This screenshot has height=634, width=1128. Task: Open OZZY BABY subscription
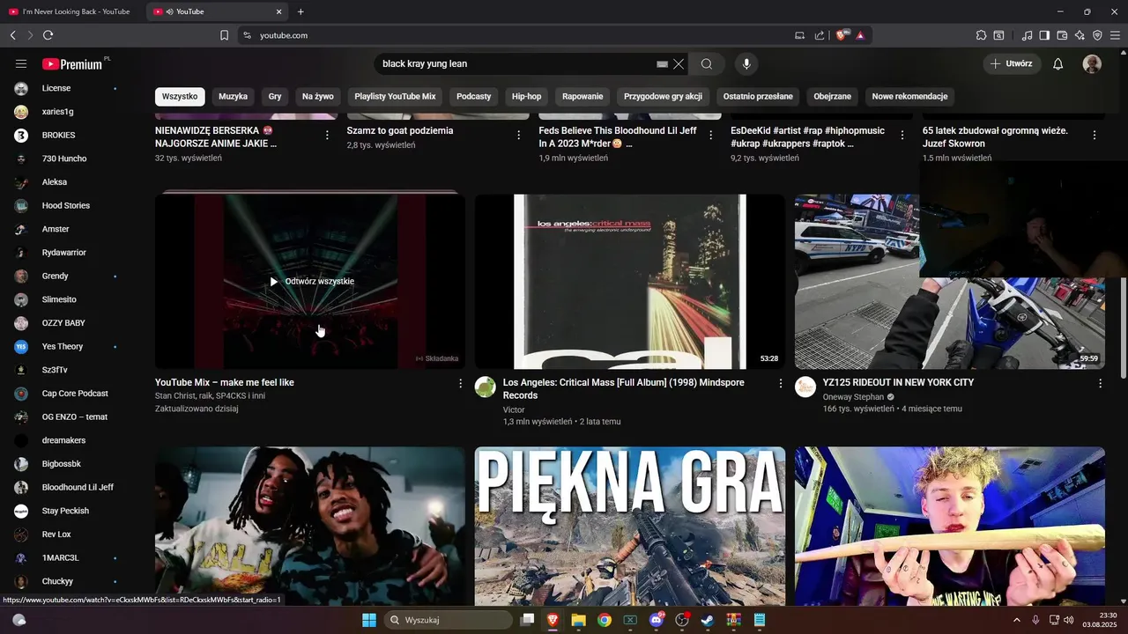coord(65,323)
